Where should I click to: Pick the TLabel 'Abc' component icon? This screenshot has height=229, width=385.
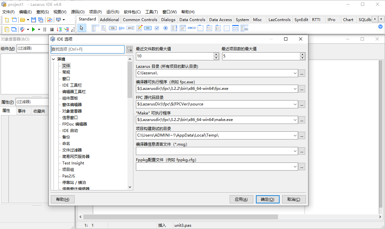click(122, 28)
